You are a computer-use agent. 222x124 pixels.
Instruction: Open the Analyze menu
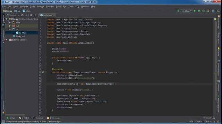(x=41, y=7)
